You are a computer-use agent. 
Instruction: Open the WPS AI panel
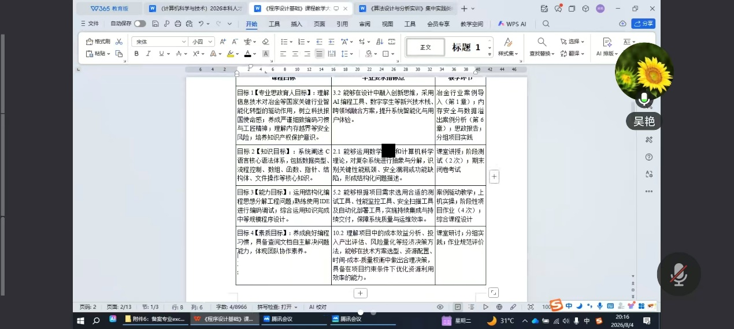(x=512, y=24)
